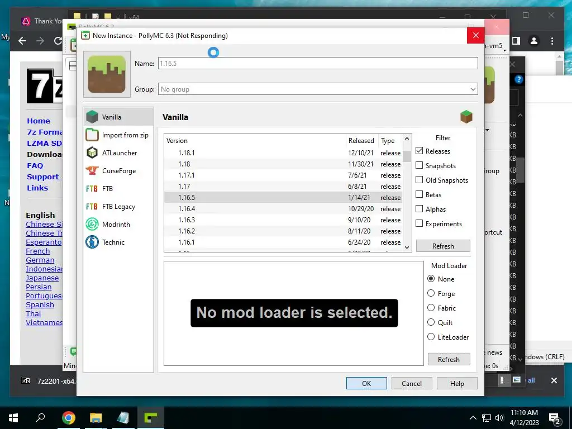Screen dimensions: 572x429
Task: Select the Quilt mod loader
Action: point(431,322)
